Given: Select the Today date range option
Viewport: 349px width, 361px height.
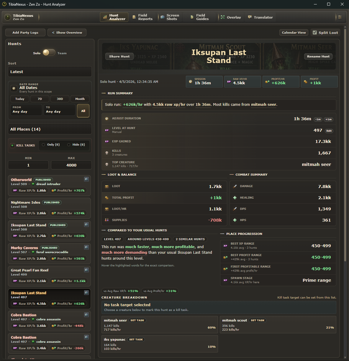Looking at the screenshot, I should 20,99.
